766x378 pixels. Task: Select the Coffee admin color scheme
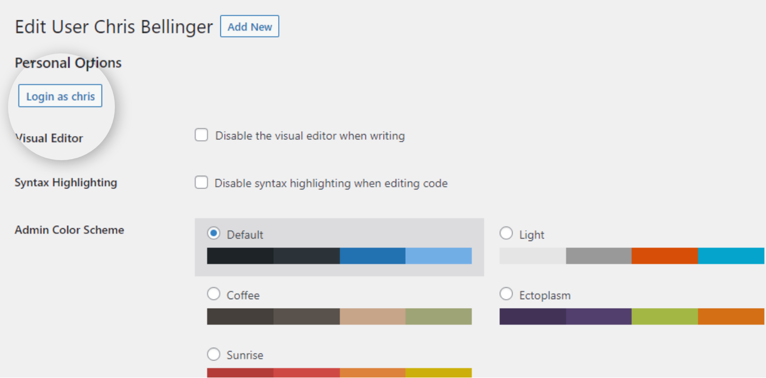point(213,293)
